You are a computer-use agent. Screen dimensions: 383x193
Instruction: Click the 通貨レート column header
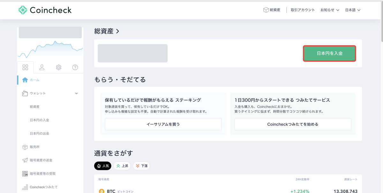pyautogui.click(x=350, y=180)
